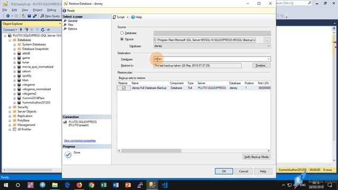Open Excel from taskbar

click(x=104, y=185)
